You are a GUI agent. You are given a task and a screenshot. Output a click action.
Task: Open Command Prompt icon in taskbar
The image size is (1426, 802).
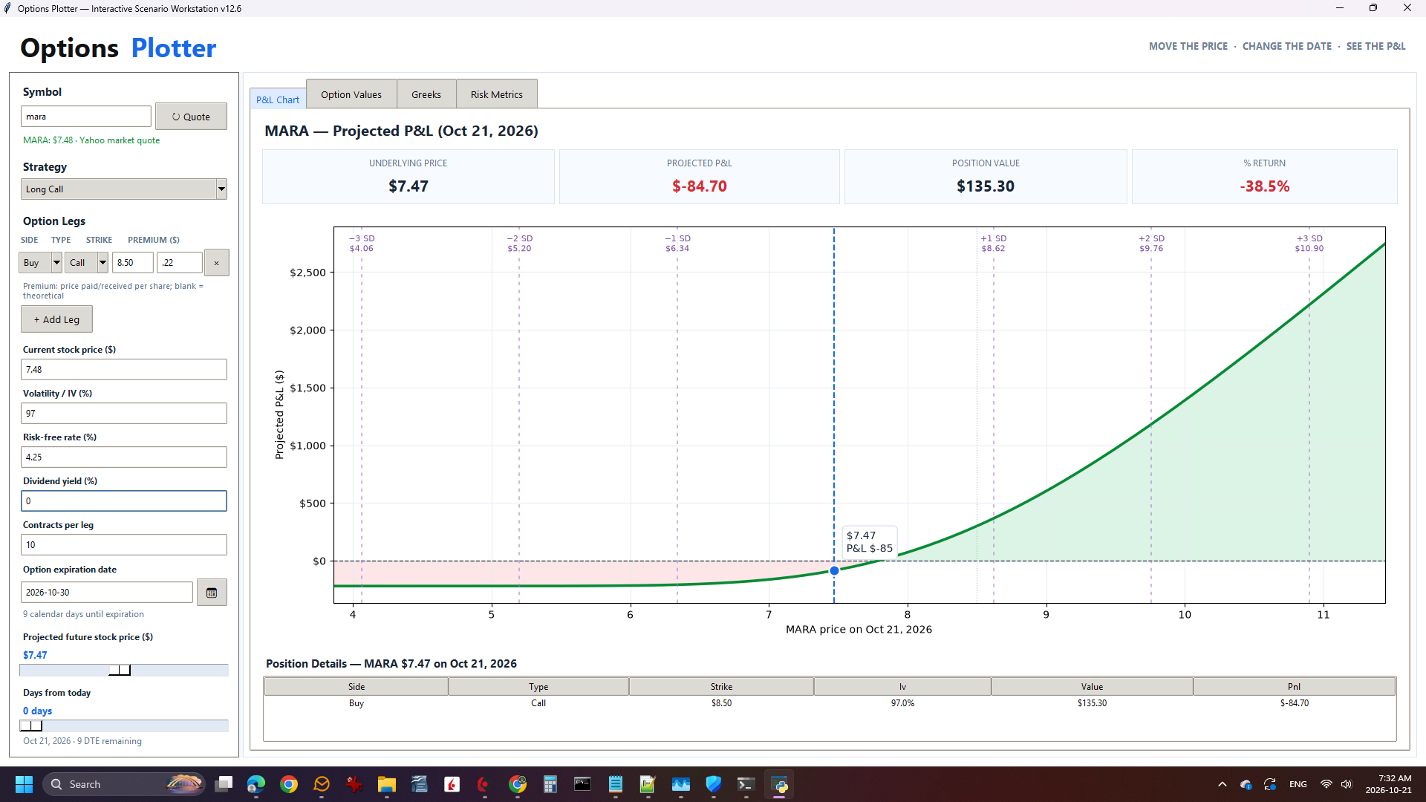pyautogui.click(x=583, y=784)
